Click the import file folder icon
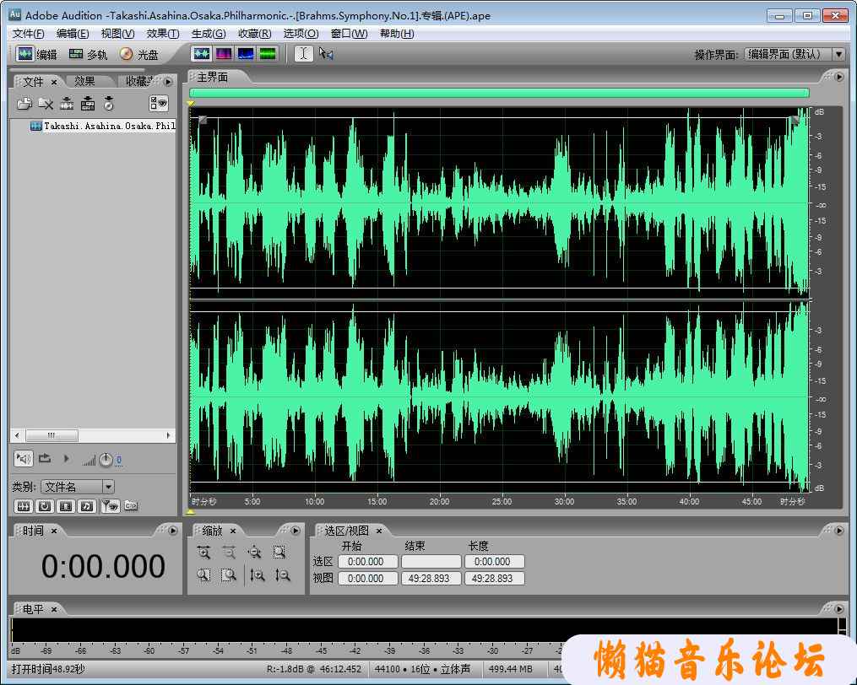This screenshot has width=857, height=685. click(x=24, y=103)
